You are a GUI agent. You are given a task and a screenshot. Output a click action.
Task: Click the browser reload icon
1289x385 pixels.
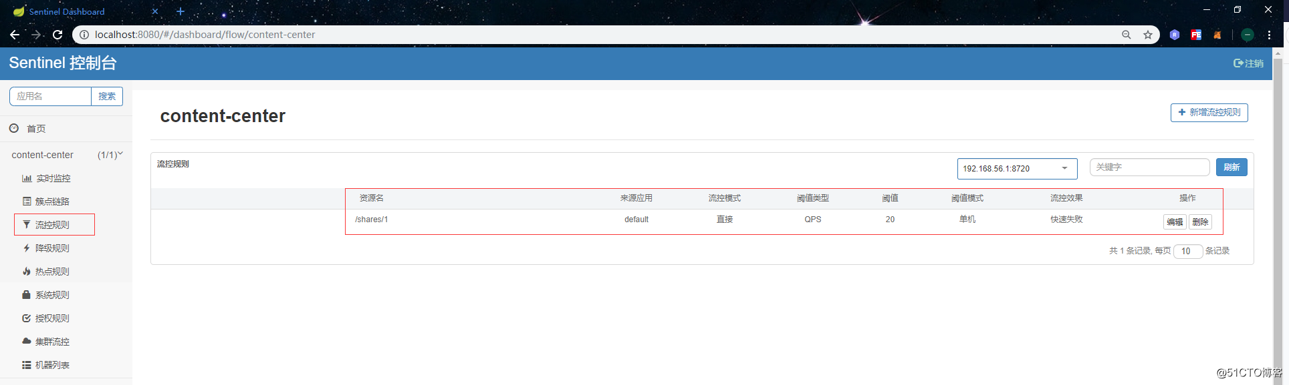point(57,35)
